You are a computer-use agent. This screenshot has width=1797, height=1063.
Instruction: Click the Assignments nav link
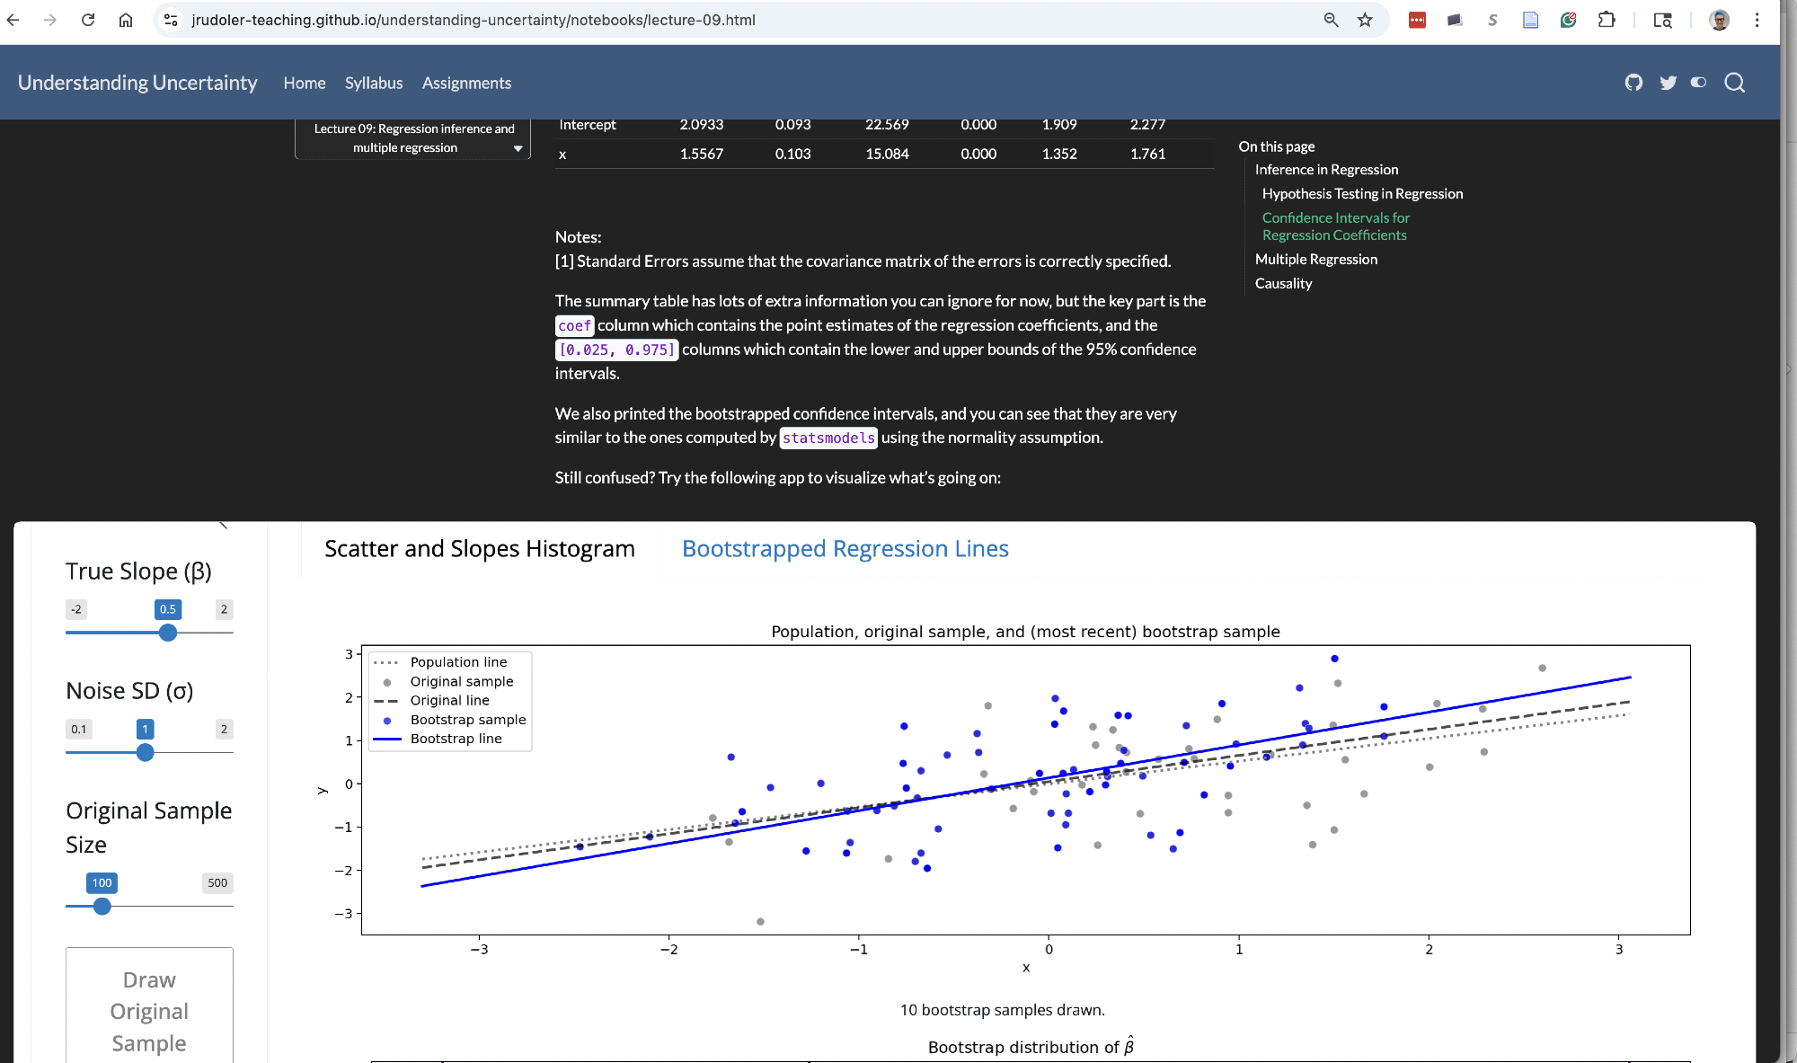pos(466,83)
